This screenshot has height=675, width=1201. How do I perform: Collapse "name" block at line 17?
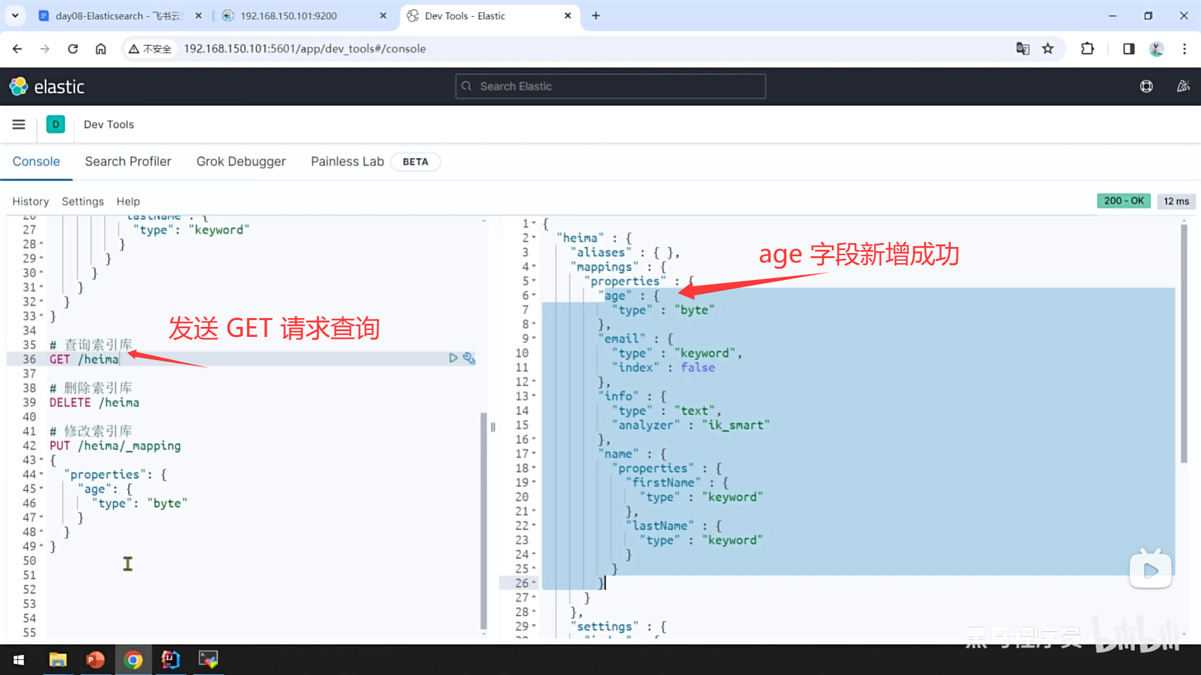(x=534, y=454)
